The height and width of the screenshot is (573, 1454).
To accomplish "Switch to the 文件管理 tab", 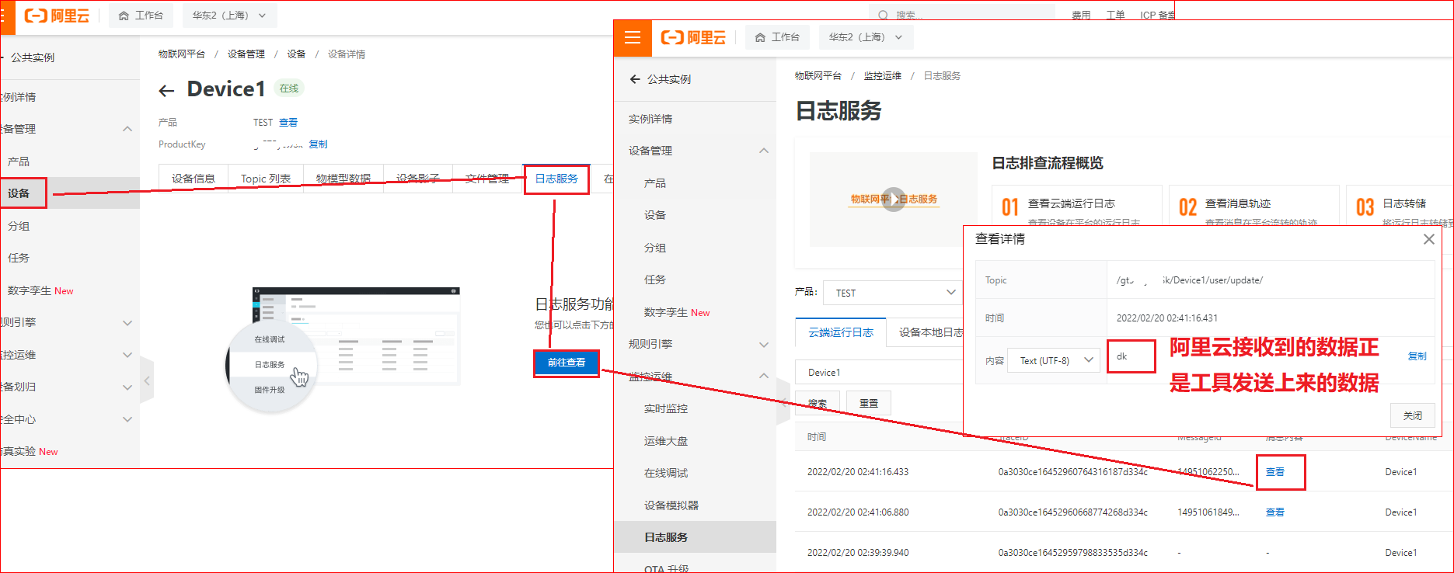I will coord(487,179).
